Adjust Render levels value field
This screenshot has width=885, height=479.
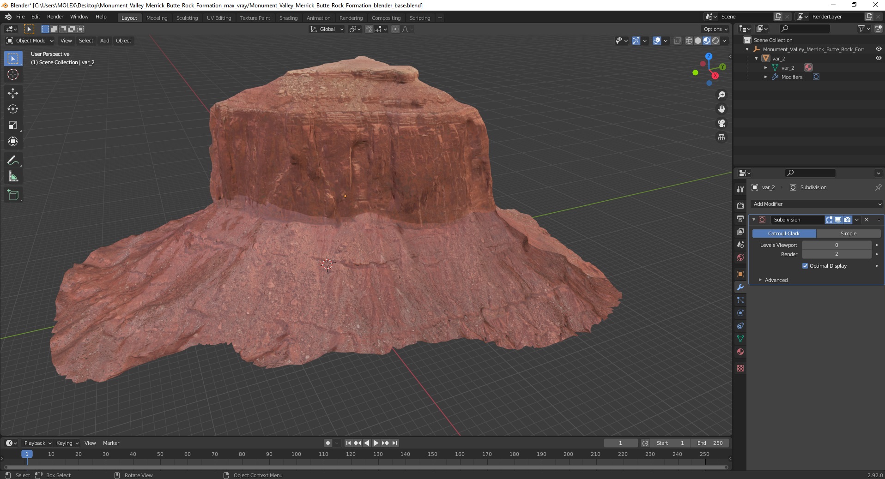tap(837, 254)
